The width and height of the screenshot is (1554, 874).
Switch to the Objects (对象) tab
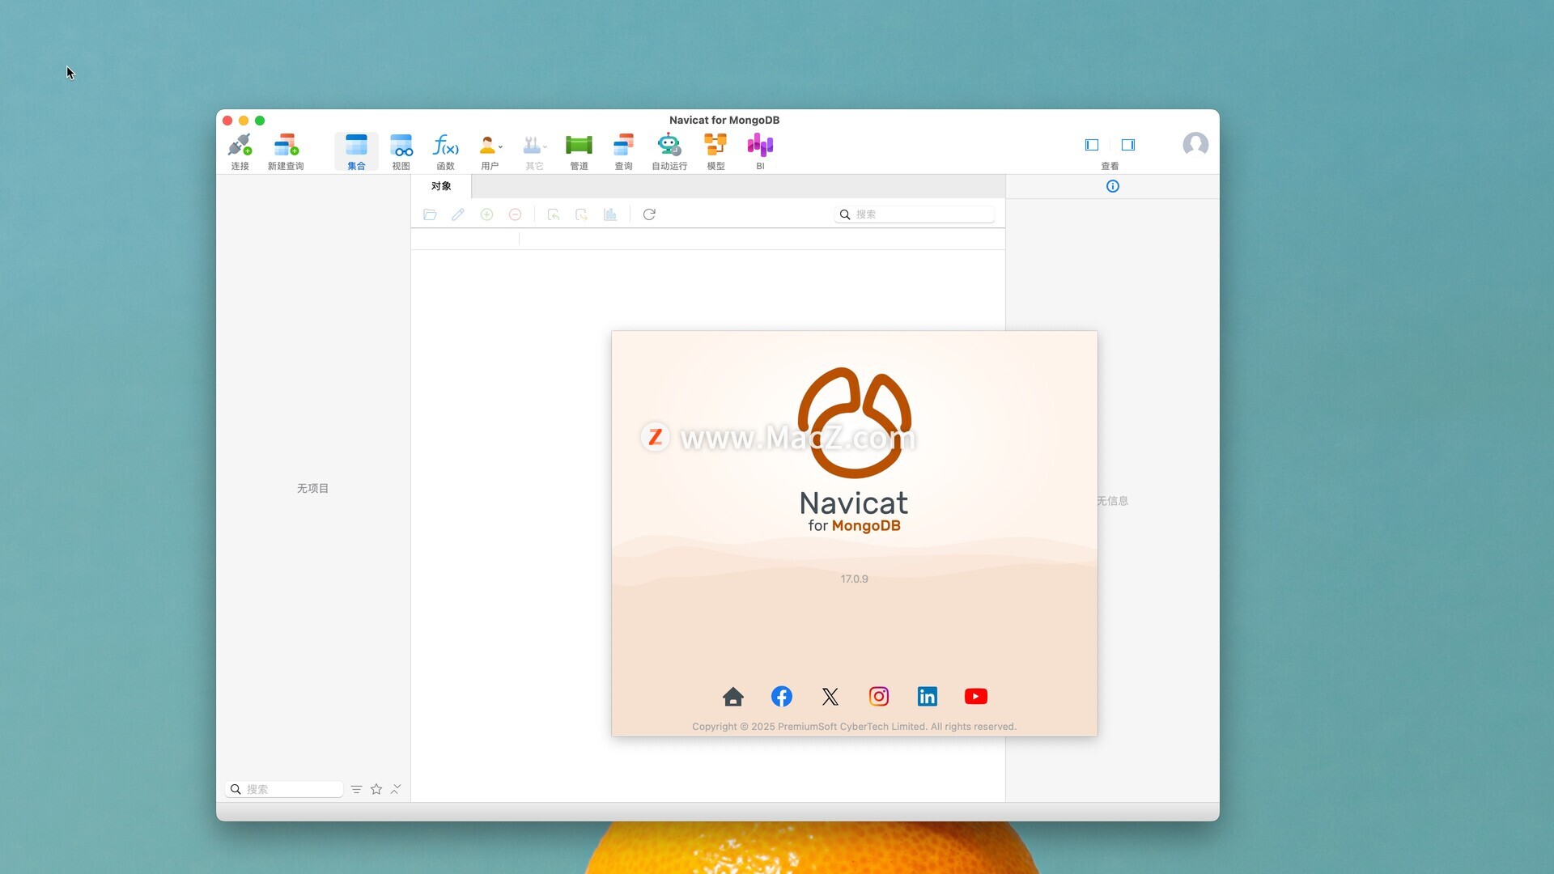[x=441, y=186]
